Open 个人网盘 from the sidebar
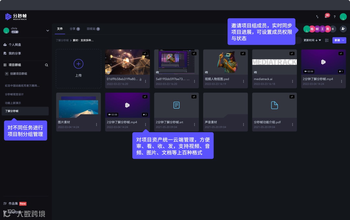Viewport: 350px width, 220px height. [15, 45]
